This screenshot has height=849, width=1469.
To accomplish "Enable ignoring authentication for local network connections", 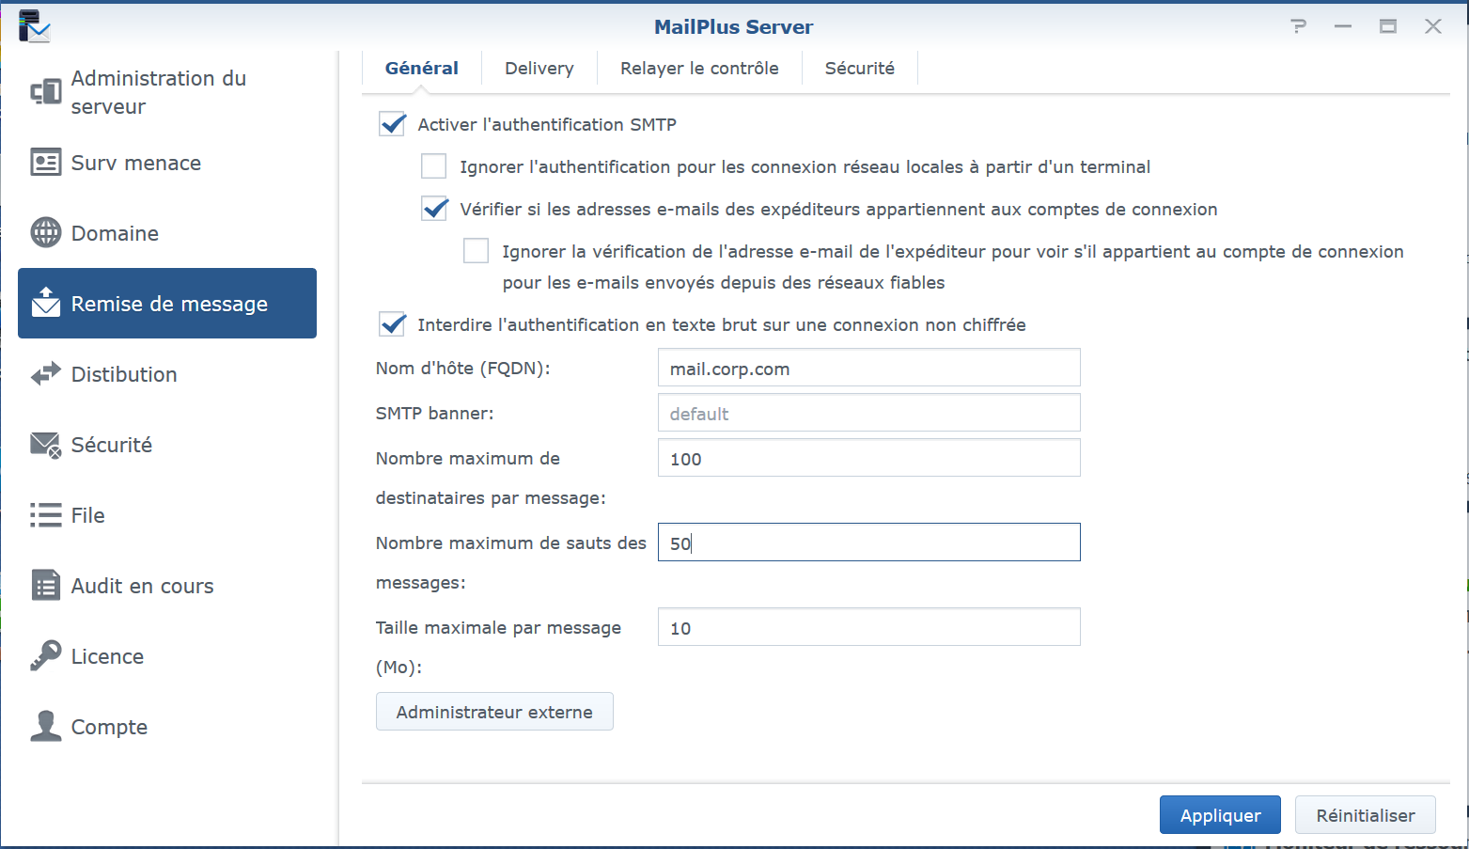I will click(x=433, y=166).
